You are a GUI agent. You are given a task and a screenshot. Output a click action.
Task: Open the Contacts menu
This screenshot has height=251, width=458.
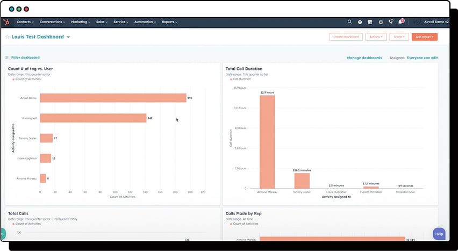pyautogui.click(x=25, y=22)
